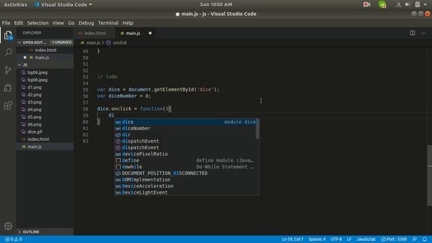Click the autocomplete list scrollbar
Image resolution: width=432 pixels, height=243 pixels.
coord(257,129)
